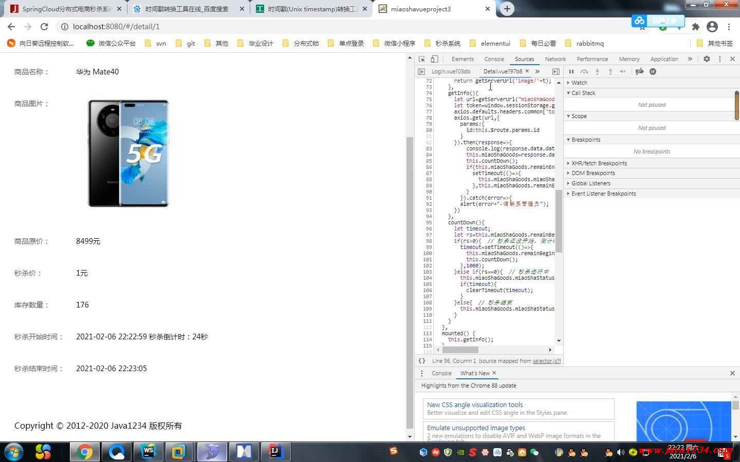Switch to the Network panel
The height and width of the screenshot is (462, 740).
tap(556, 59)
